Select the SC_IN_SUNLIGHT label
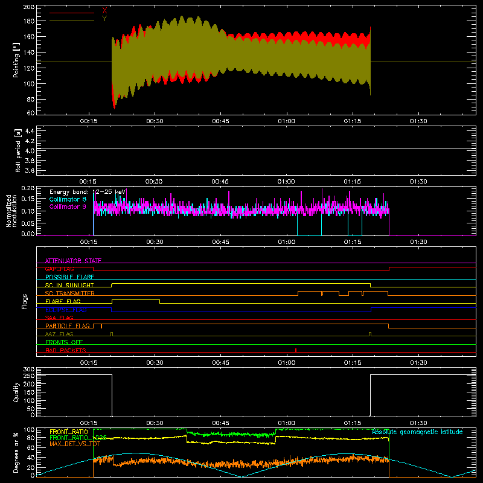 point(69,285)
